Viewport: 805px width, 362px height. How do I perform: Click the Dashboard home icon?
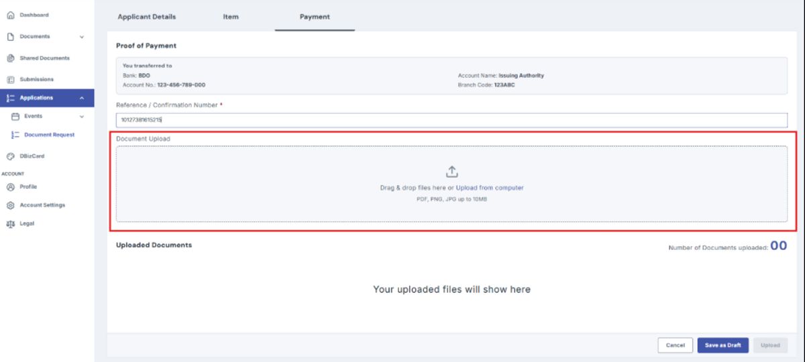coord(11,15)
